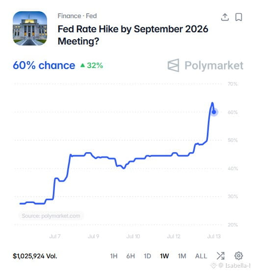Viewport: 254px width, 273px height.
Task: Click the share/upload icon
Action: tap(225, 17)
